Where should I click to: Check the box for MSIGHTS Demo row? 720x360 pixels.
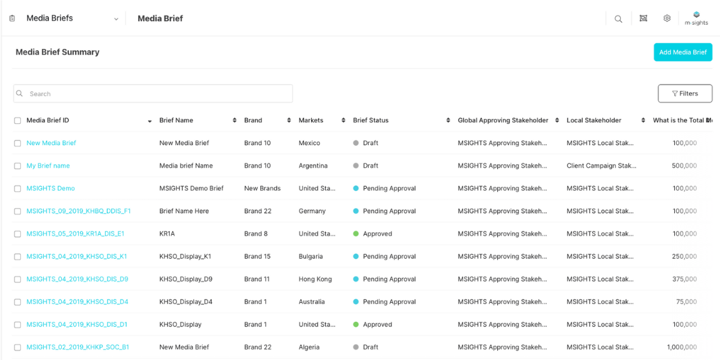click(18, 189)
